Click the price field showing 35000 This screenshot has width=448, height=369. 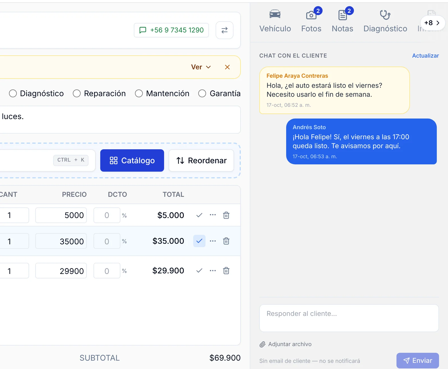pos(61,241)
